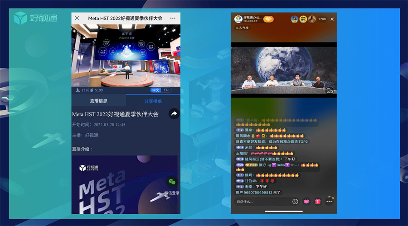Open the emoji smiley picker
The image size is (408, 226).
[295, 202]
